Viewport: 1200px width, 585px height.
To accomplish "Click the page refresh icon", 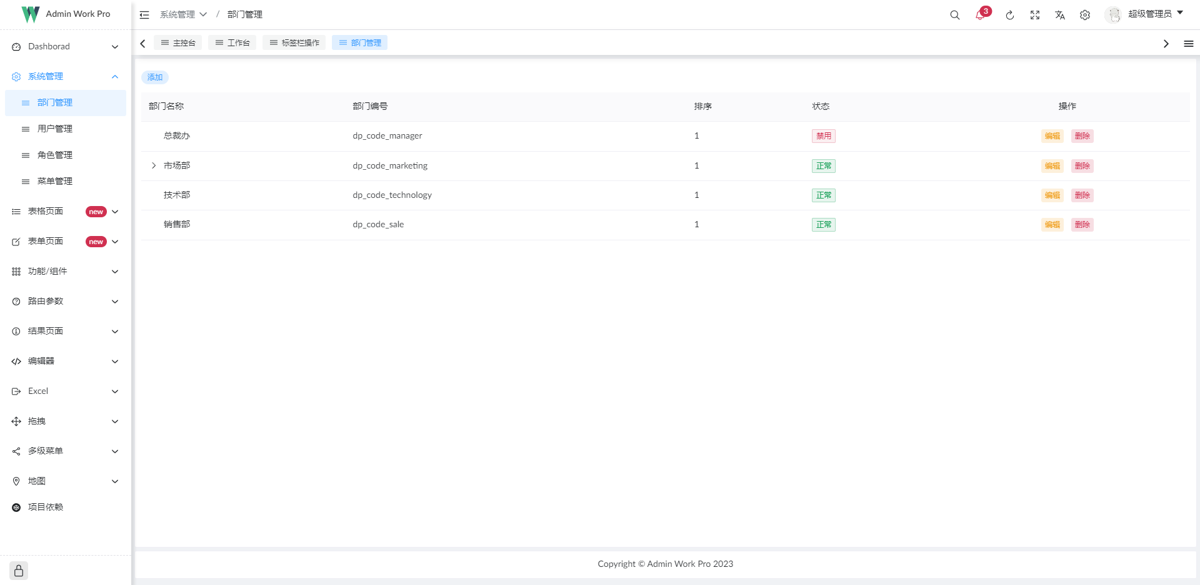I will [1010, 14].
